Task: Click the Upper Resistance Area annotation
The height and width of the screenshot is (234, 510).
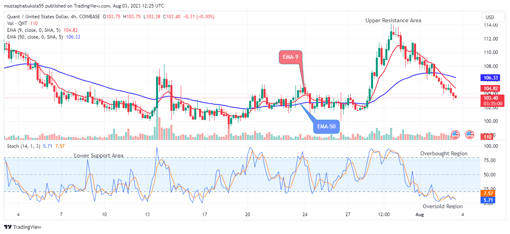Action: [x=393, y=20]
